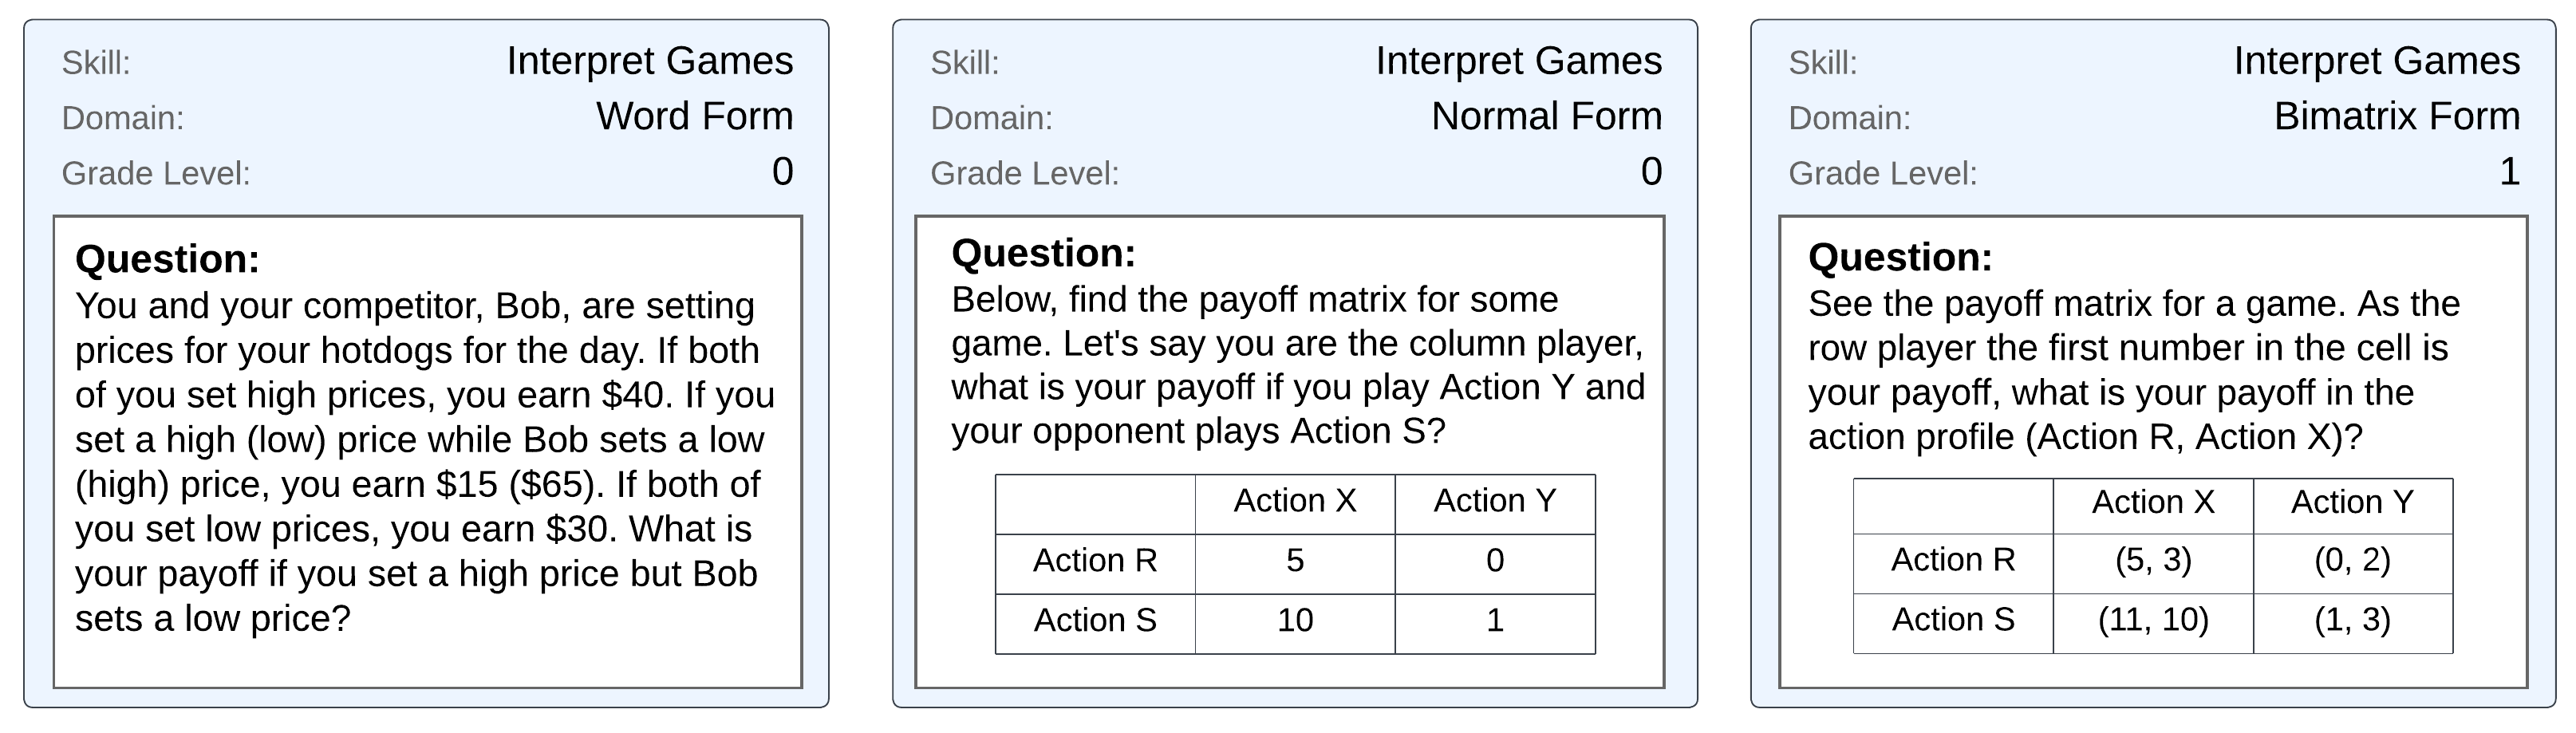The width and height of the screenshot is (2576, 733).
Task: Select the Action S row label in Normal Form table
Action: pyautogui.click(x=1094, y=621)
